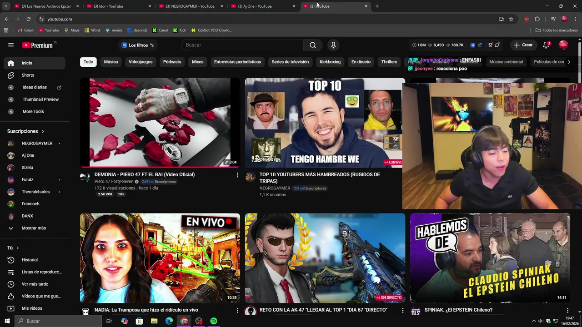Open the Todos los marcadores folder

tap(557, 30)
